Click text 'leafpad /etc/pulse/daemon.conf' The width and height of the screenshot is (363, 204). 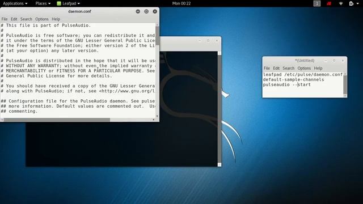coord(303,74)
